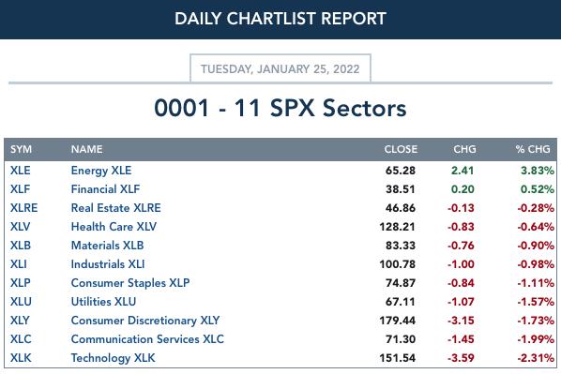Open the XLE symbol link
561x374 pixels.
[20, 171]
